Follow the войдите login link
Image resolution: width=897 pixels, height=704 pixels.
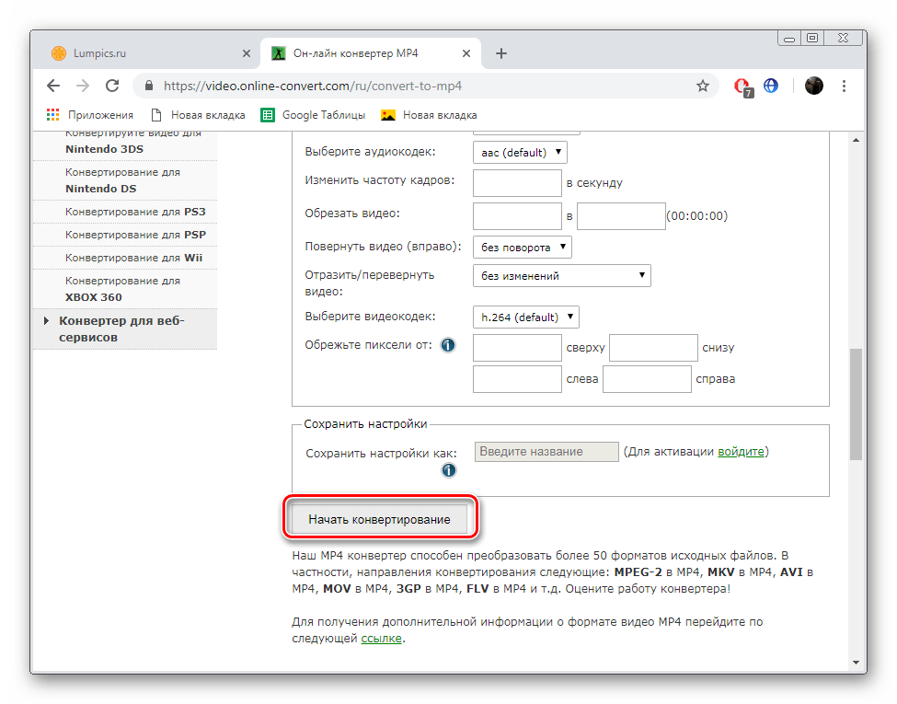[x=741, y=452]
